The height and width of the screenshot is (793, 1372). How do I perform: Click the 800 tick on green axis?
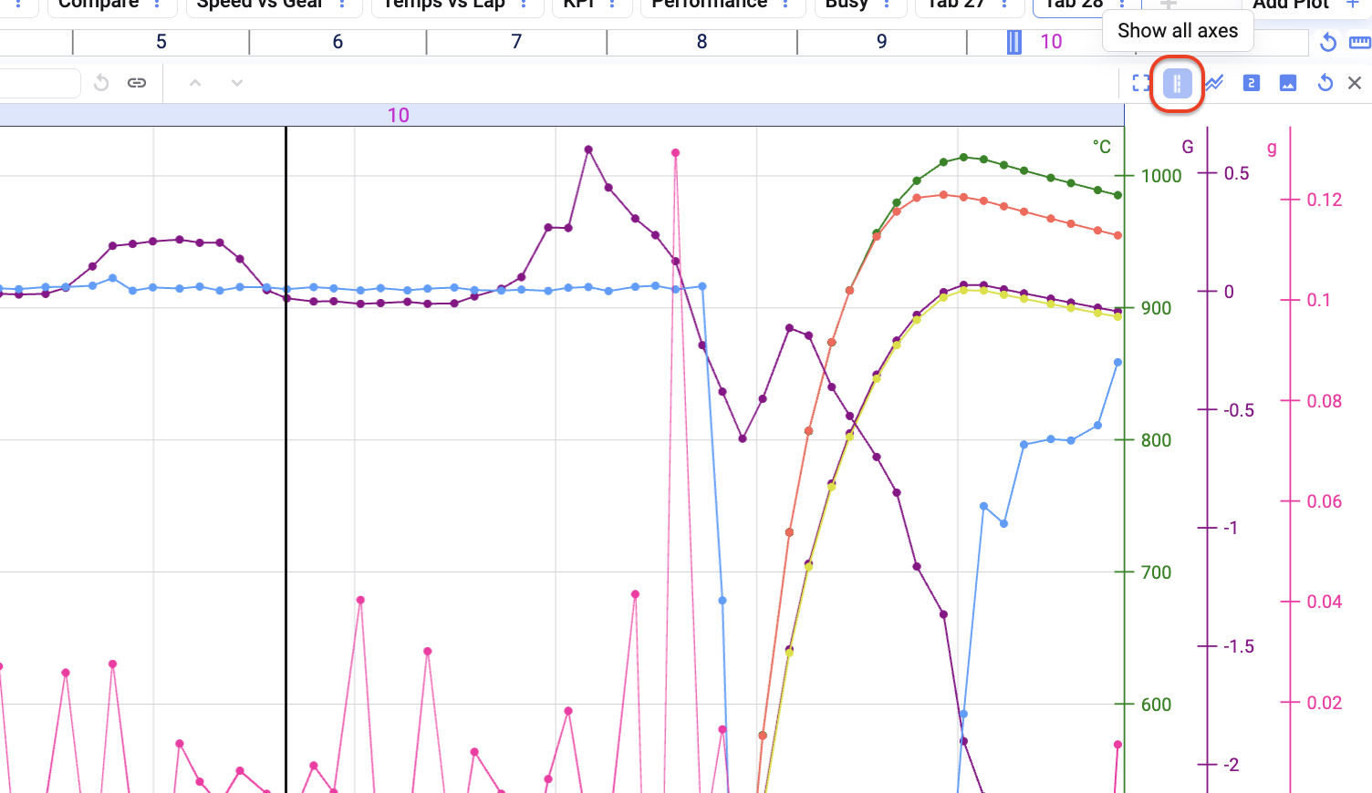[1156, 440]
